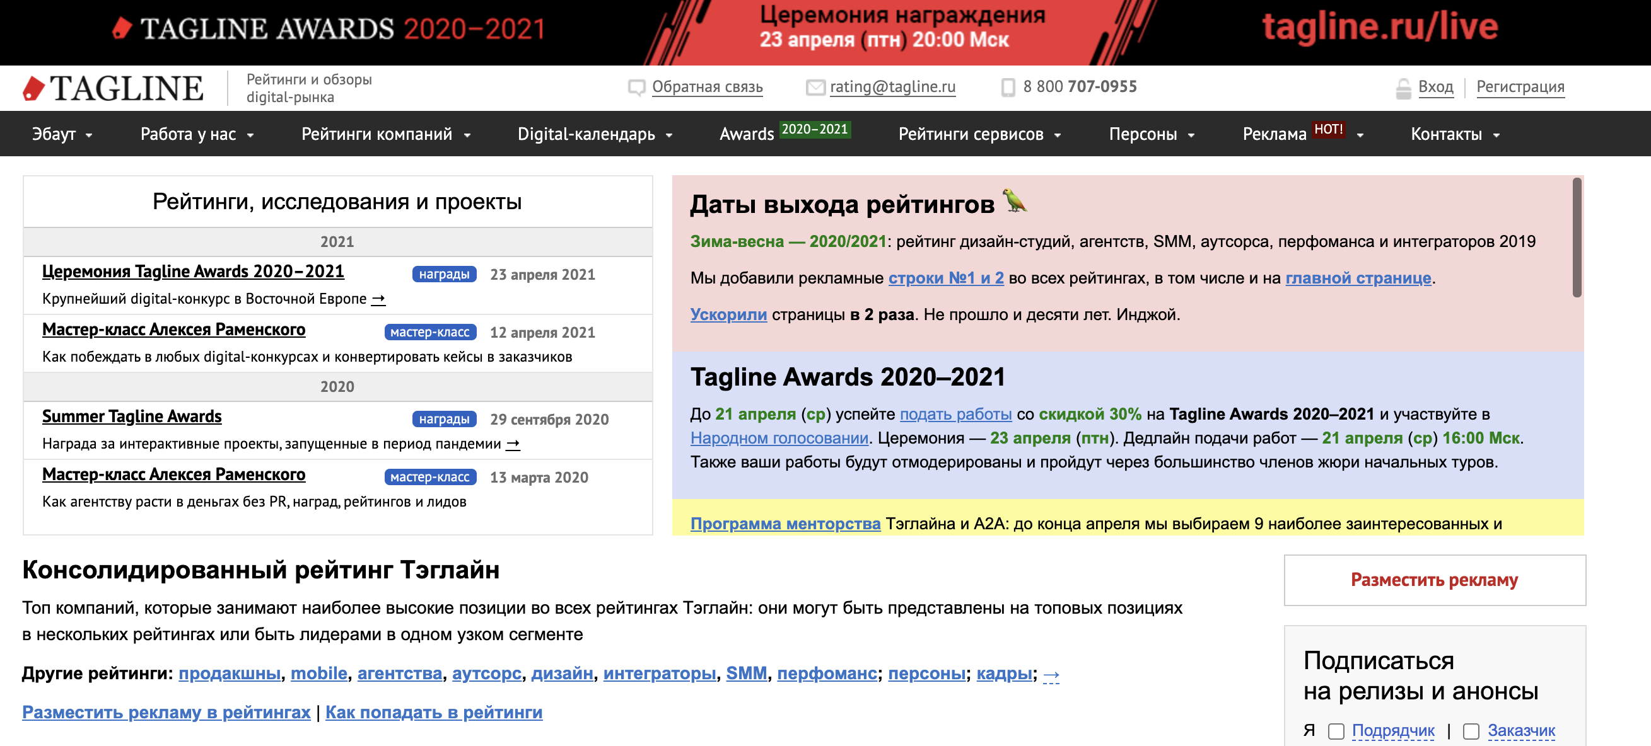Click the tagline.ru/live banner text
1651x746 pixels.
coord(1380,27)
